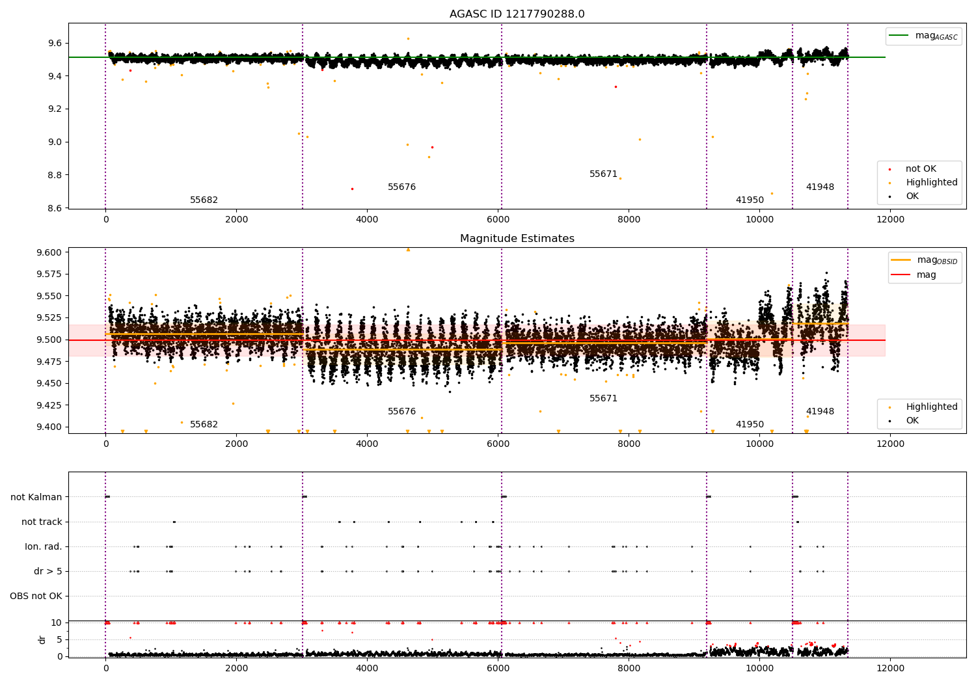Select the mag OBSID legend entry
The width and height of the screenshot is (976, 683).
pos(925,260)
